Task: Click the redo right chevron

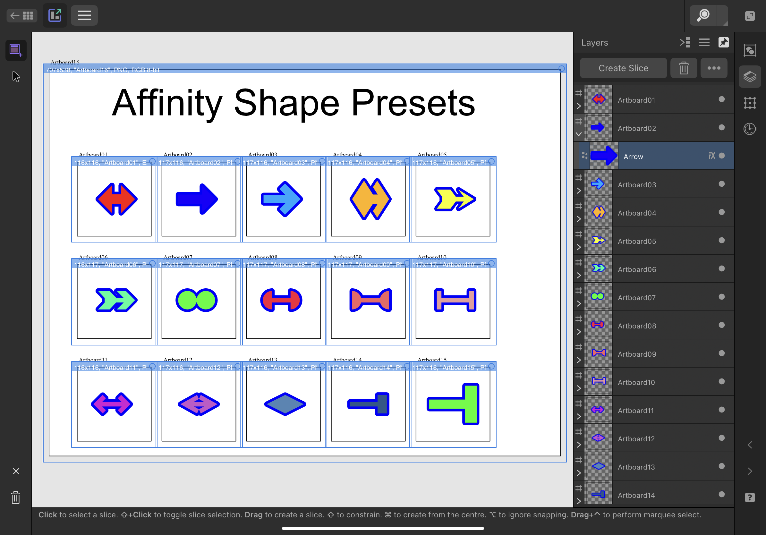Action: 750,471
